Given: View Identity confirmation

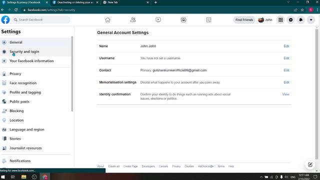Looking at the screenshot, I should [x=285, y=94].
